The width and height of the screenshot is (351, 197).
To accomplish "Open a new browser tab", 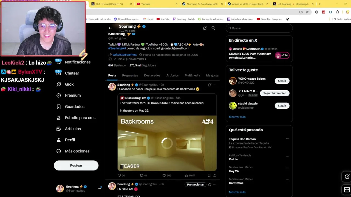I will pyautogui.click(x=319, y=4).
